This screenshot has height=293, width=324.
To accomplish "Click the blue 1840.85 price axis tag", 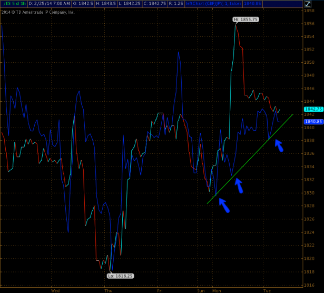I will point(313,122).
